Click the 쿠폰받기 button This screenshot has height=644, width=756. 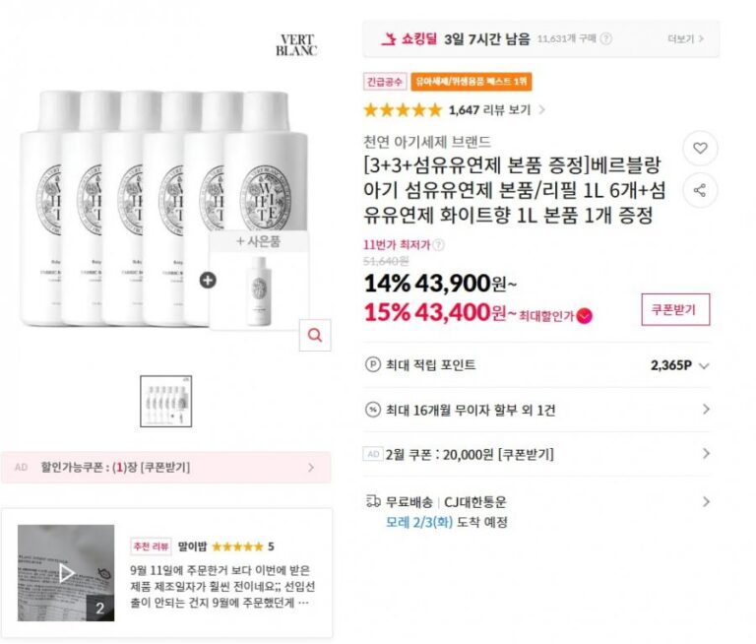tap(674, 309)
